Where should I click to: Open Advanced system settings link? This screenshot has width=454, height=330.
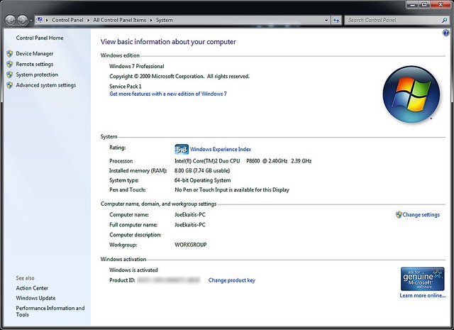(x=45, y=85)
